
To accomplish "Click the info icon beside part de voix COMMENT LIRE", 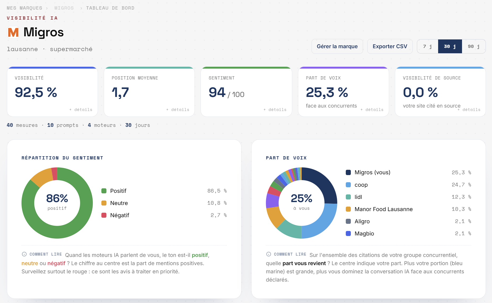I will coord(269,254).
